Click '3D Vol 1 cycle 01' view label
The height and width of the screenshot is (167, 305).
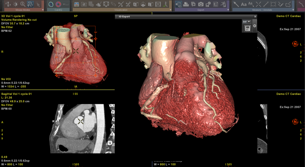click(x=13, y=16)
